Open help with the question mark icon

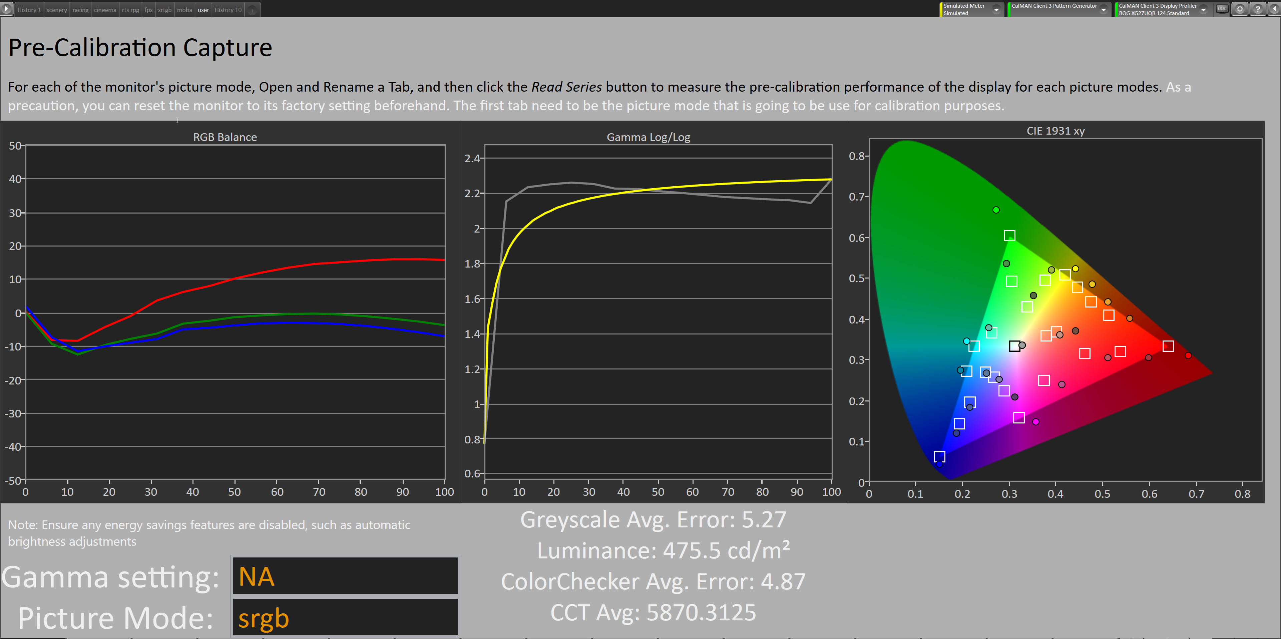click(x=1258, y=9)
